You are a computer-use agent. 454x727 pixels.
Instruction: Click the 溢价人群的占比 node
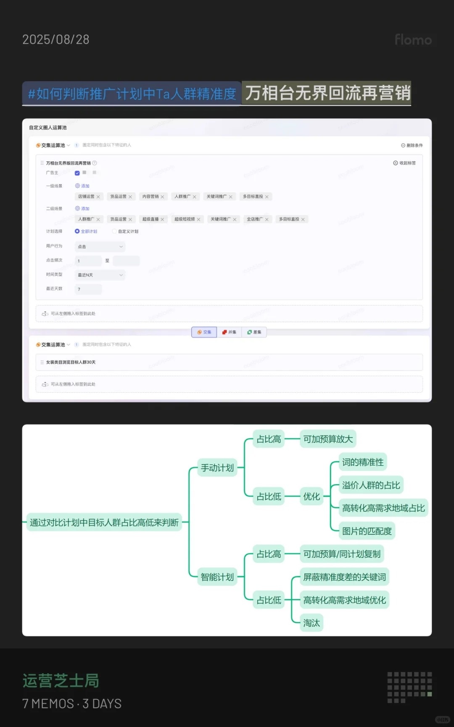click(371, 485)
